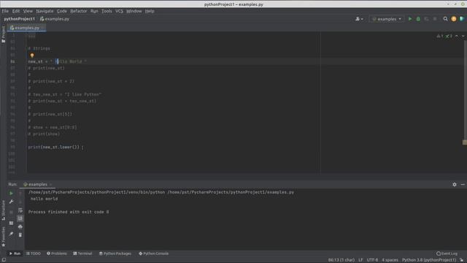Click the warnings indicator at editor top-right
This screenshot has width=467, height=263.
coord(440,36)
